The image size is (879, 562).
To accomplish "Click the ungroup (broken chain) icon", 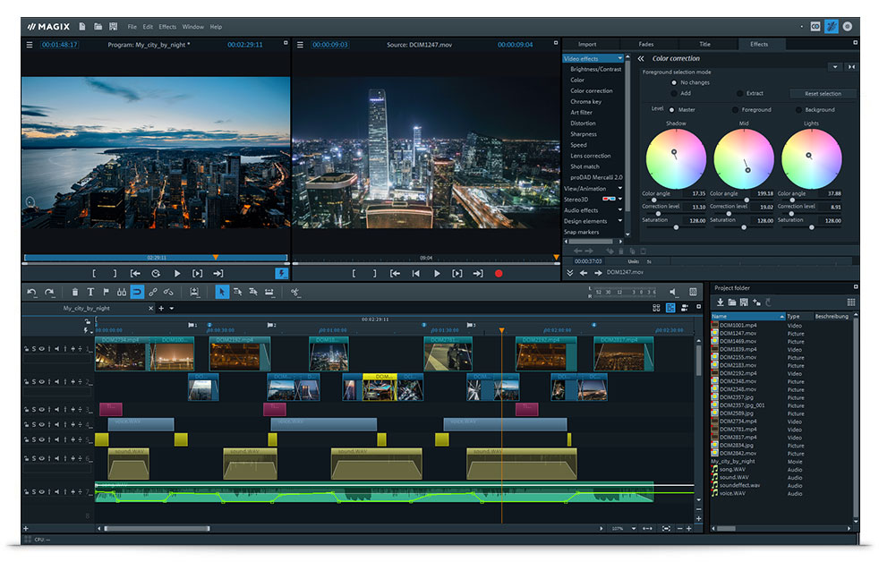I will (x=168, y=292).
